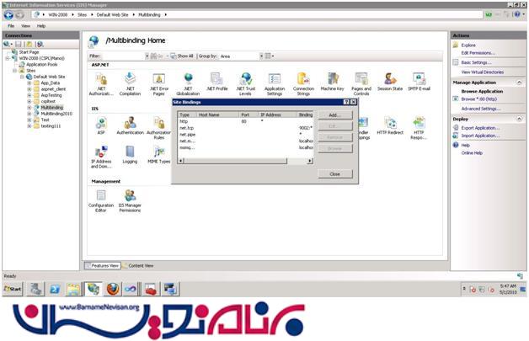Select the net.pipe binding row

coord(245,135)
